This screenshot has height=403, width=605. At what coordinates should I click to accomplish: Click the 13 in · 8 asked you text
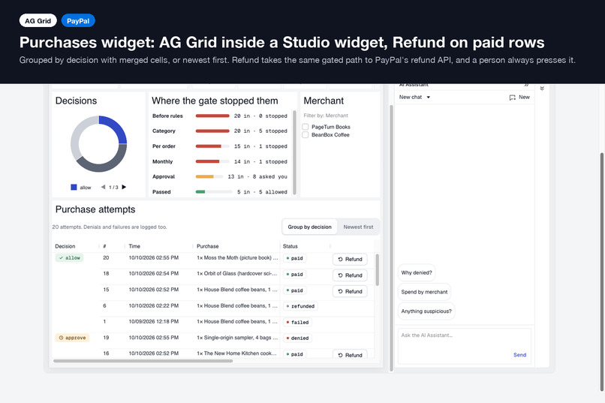(257, 176)
